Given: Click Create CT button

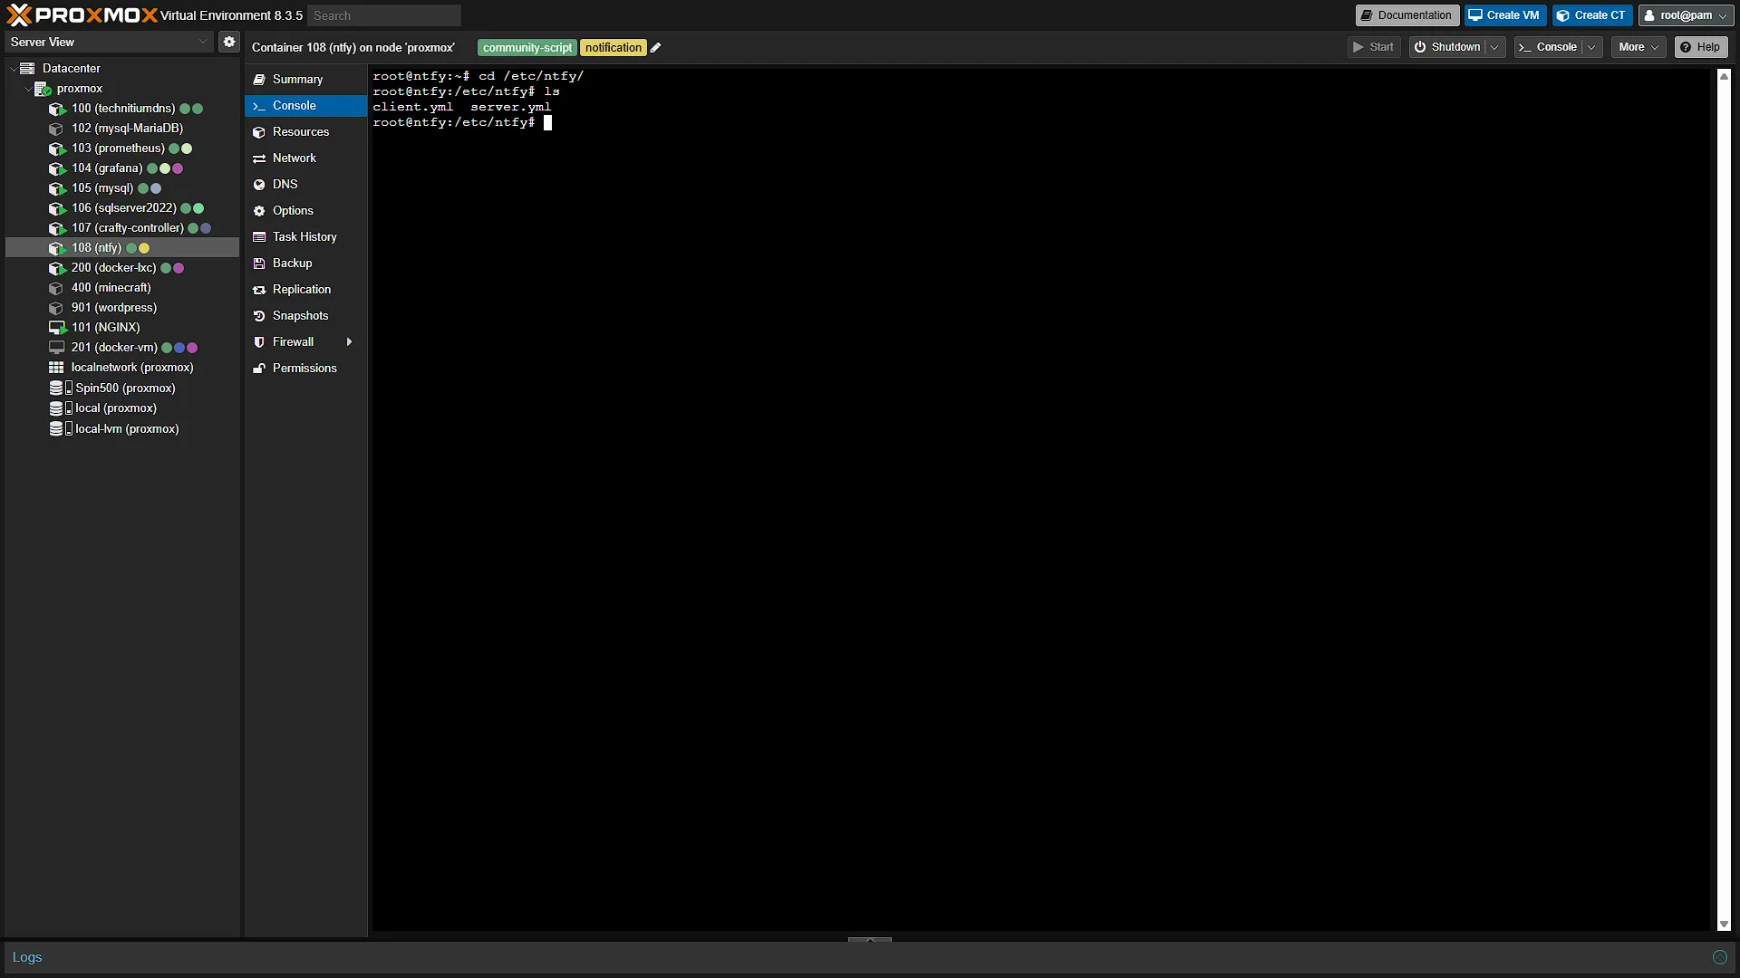Looking at the screenshot, I should pyautogui.click(x=1591, y=15).
